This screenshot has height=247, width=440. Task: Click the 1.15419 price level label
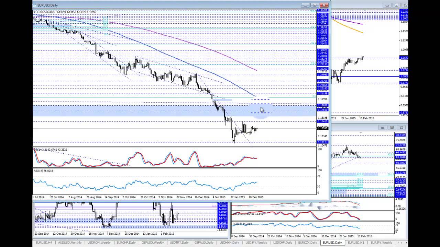(x=322, y=121)
